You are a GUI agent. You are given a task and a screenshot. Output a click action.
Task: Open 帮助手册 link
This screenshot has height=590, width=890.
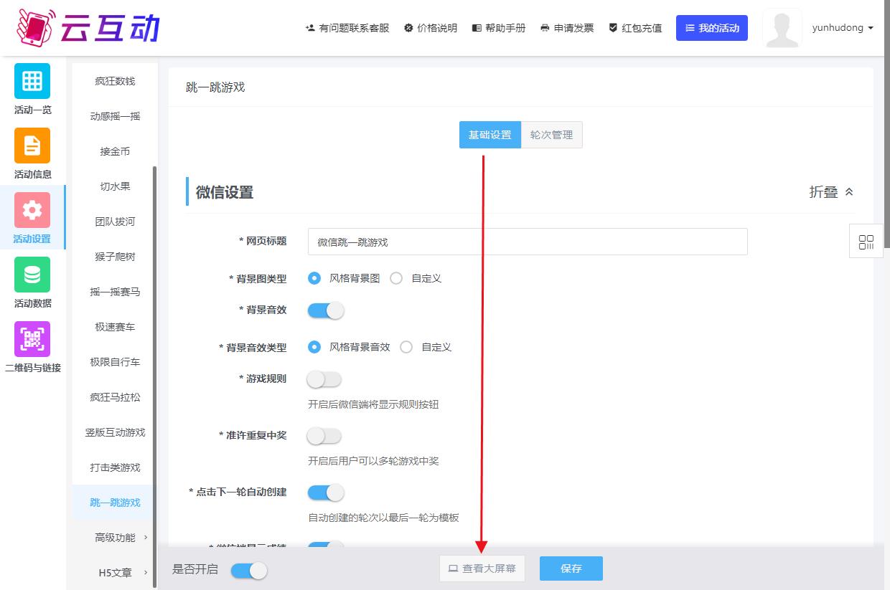(x=499, y=28)
